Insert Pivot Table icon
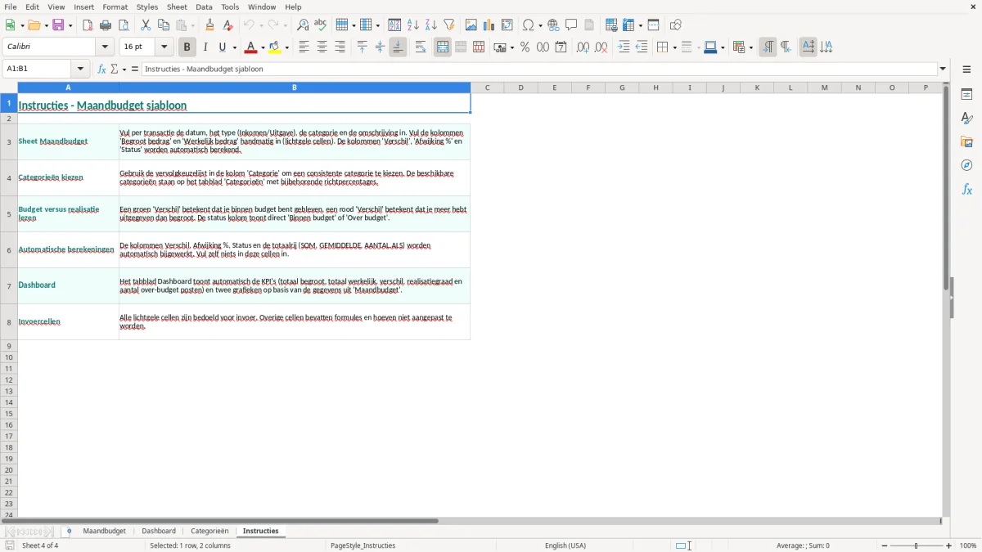The height and width of the screenshot is (552, 982). pos(507,25)
